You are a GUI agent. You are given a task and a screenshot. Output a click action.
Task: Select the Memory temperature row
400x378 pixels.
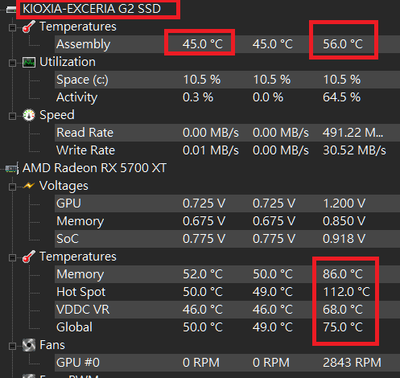pos(227,274)
